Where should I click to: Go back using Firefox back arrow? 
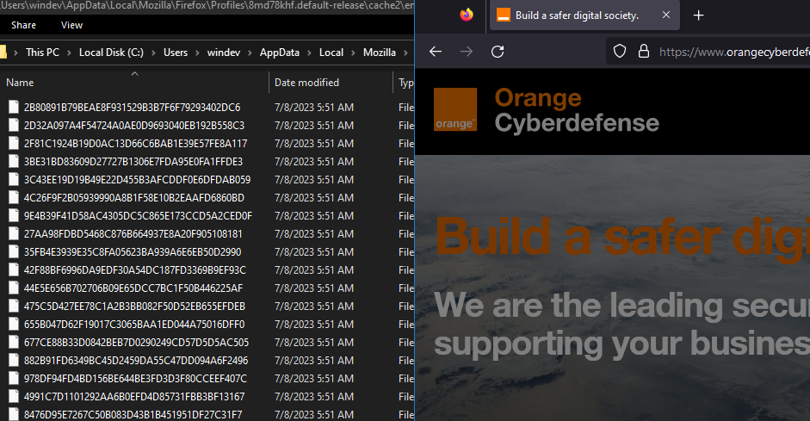(x=436, y=52)
